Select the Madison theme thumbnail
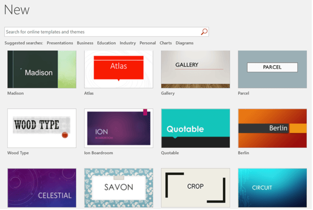The image size is (313, 210). point(42,69)
